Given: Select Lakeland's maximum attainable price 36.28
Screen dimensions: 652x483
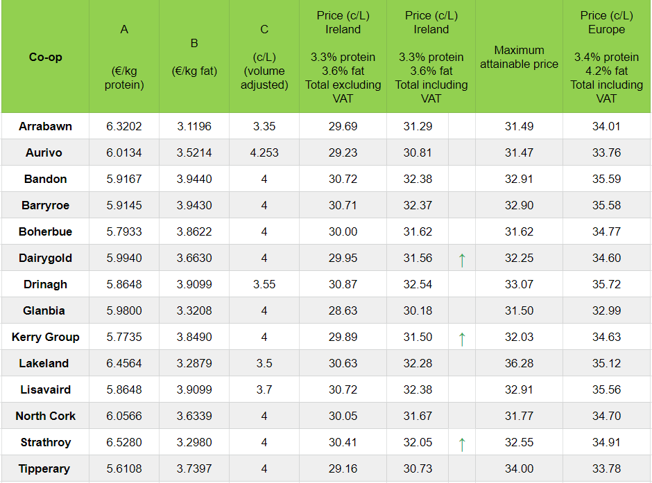Looking at the screenshot, I should 519,363.
